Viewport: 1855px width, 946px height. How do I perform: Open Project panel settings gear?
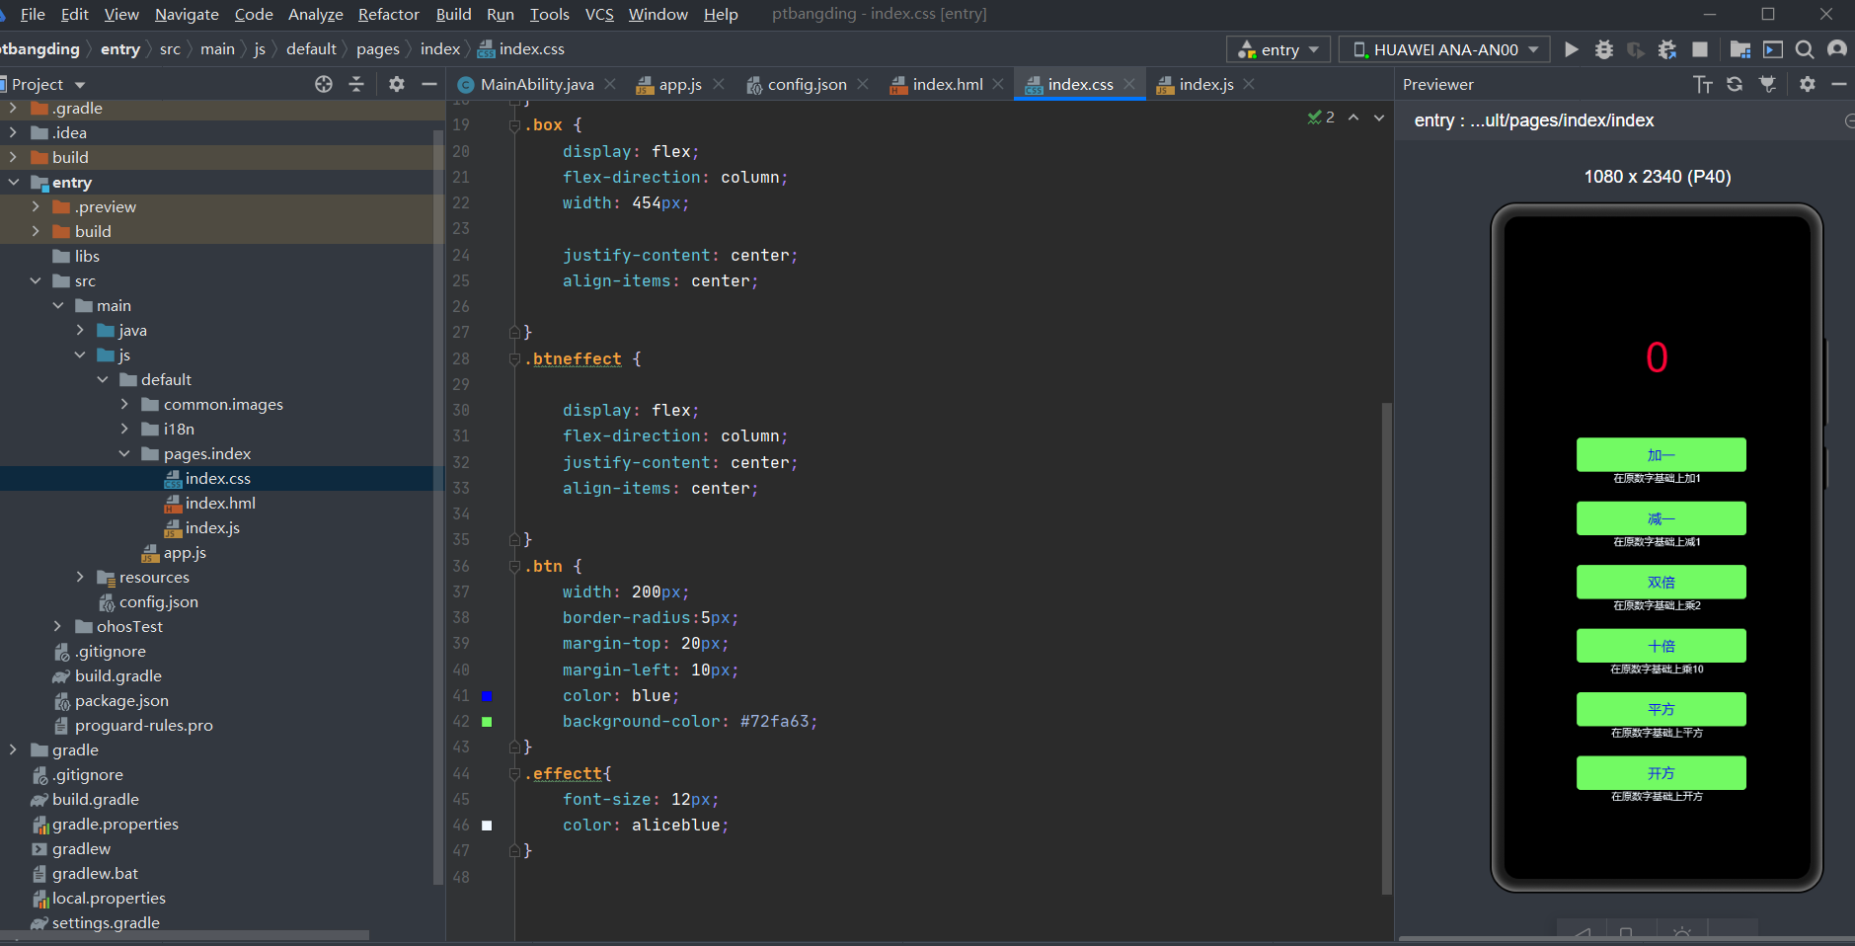click(397, 84)
